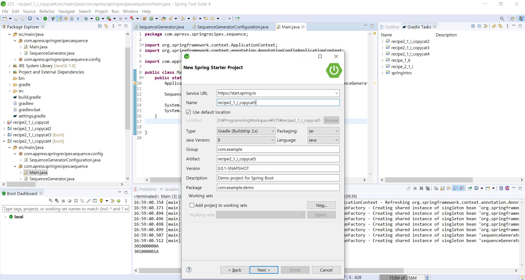Click the Run with Coverage toolbar icon
525x280 pixels.
(109, 19)
